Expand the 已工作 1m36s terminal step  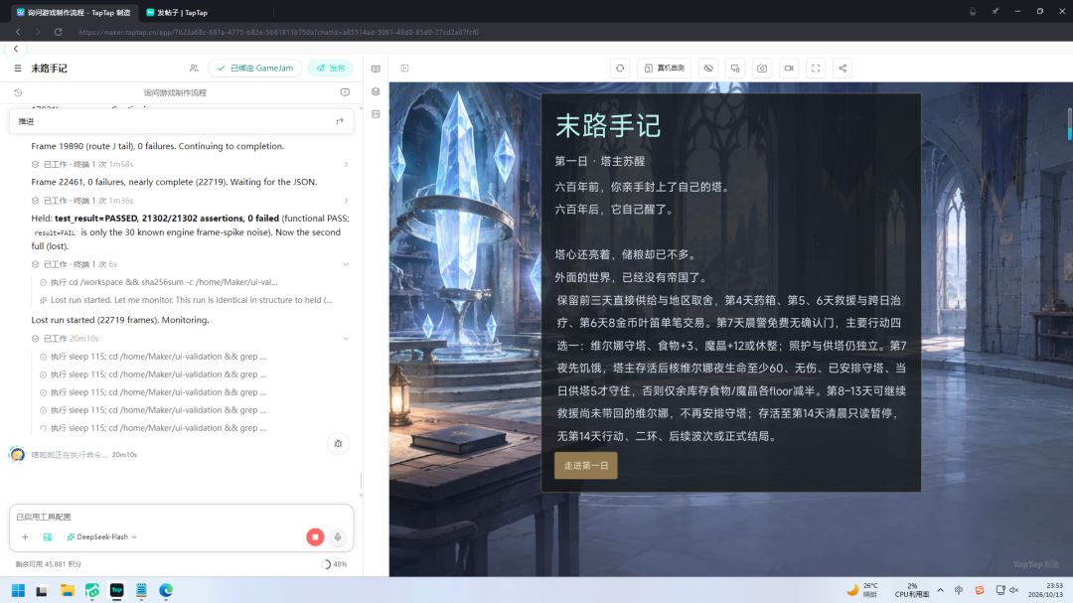click(347, 201)
